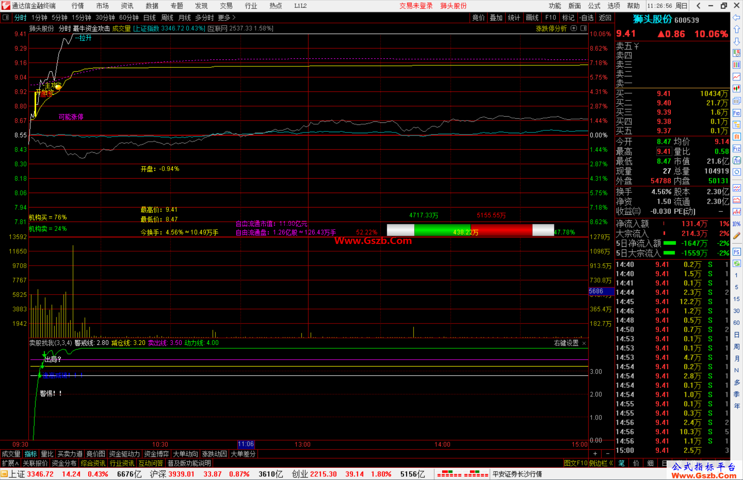Click the circle icon in right sidebar
Screen dimensions: 743x480
click(x=736, y=172)
